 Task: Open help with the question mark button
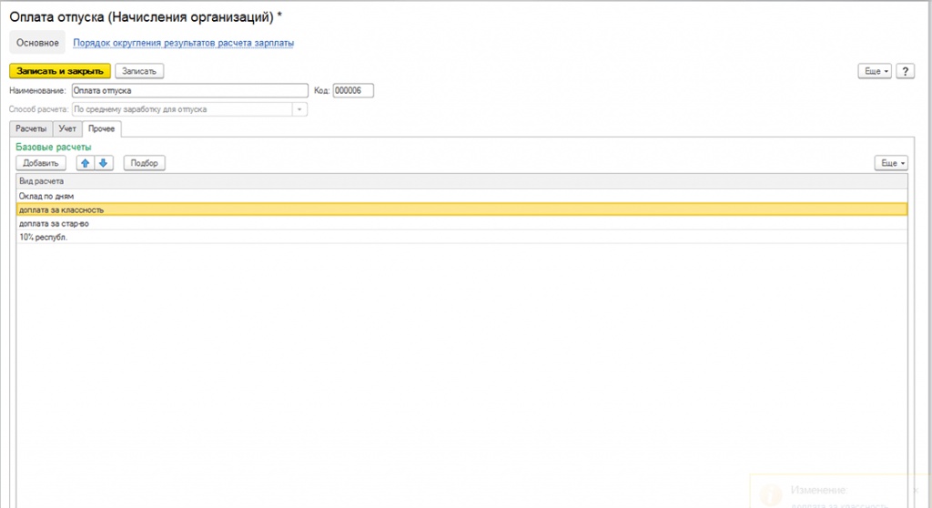pyautogui.click(x=905, y=71)
